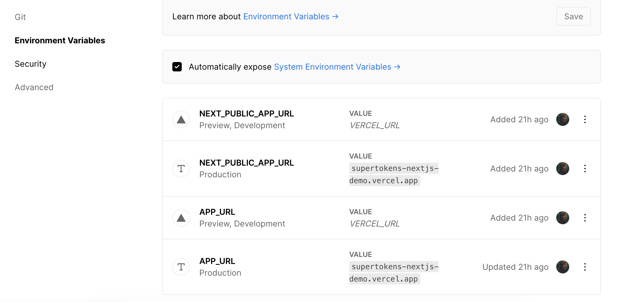This screenshot has width=619, height=302.
Task: Click user avatar in APP_URL Preview row
Action: pyautogui.click(x=563, y=218)
